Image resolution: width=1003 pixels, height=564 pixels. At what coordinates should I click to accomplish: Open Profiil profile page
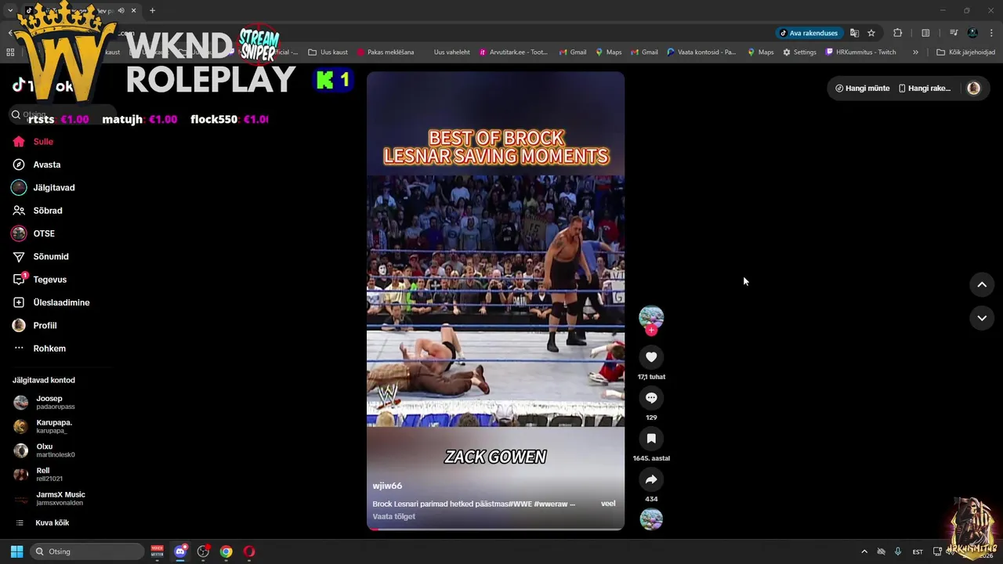tap(34, 326)
